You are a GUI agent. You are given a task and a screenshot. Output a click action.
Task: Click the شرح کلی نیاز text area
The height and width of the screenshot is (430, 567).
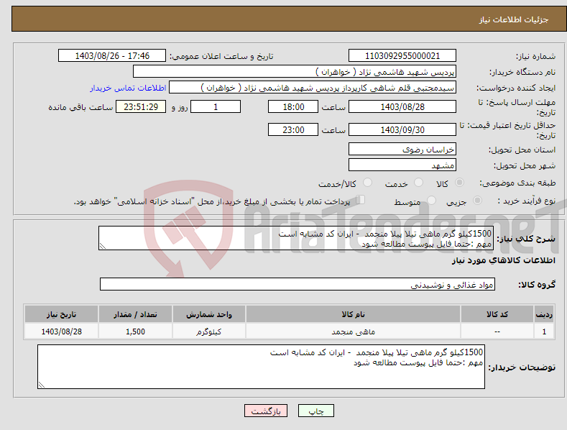coord(296,238)
